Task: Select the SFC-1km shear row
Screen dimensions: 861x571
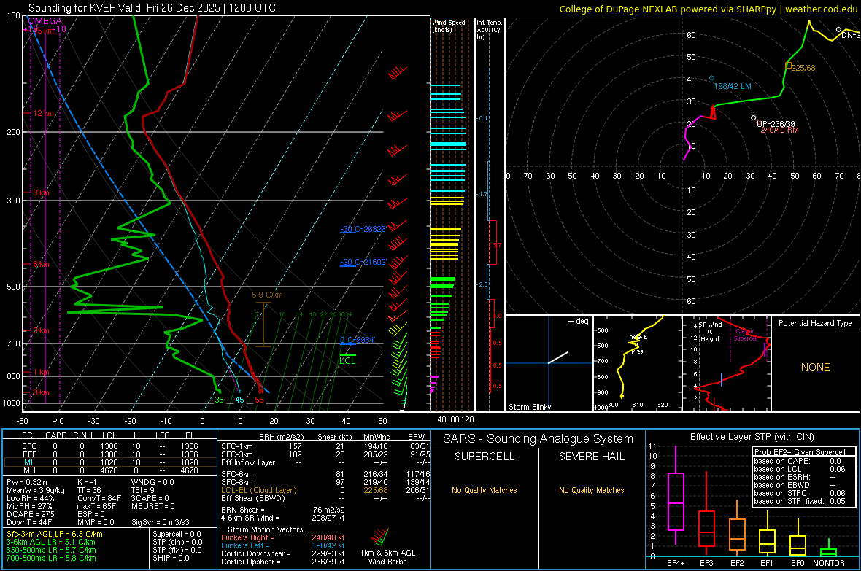Action: click(325, 446)
